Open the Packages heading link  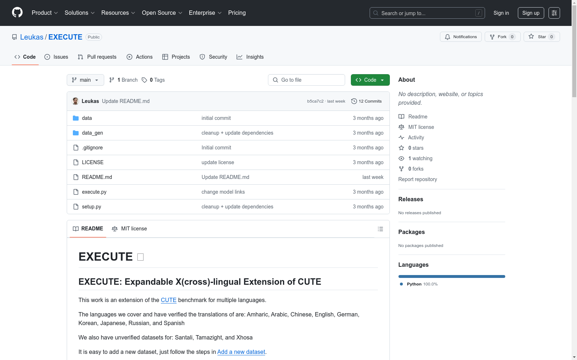[x=411, y=232]
